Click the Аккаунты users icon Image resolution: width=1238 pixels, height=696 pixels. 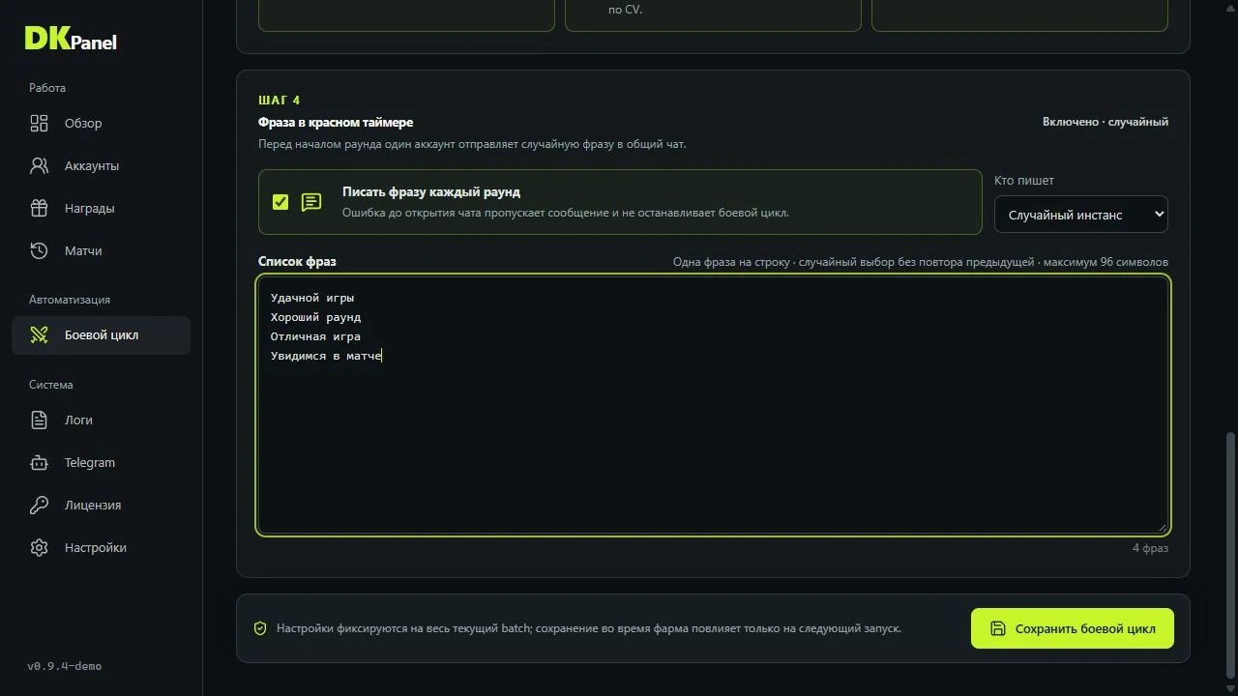[x=39, y=165]
